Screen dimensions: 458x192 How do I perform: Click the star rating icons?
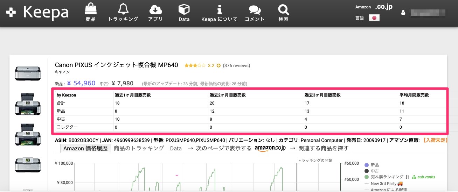click(x=195, y=65)
